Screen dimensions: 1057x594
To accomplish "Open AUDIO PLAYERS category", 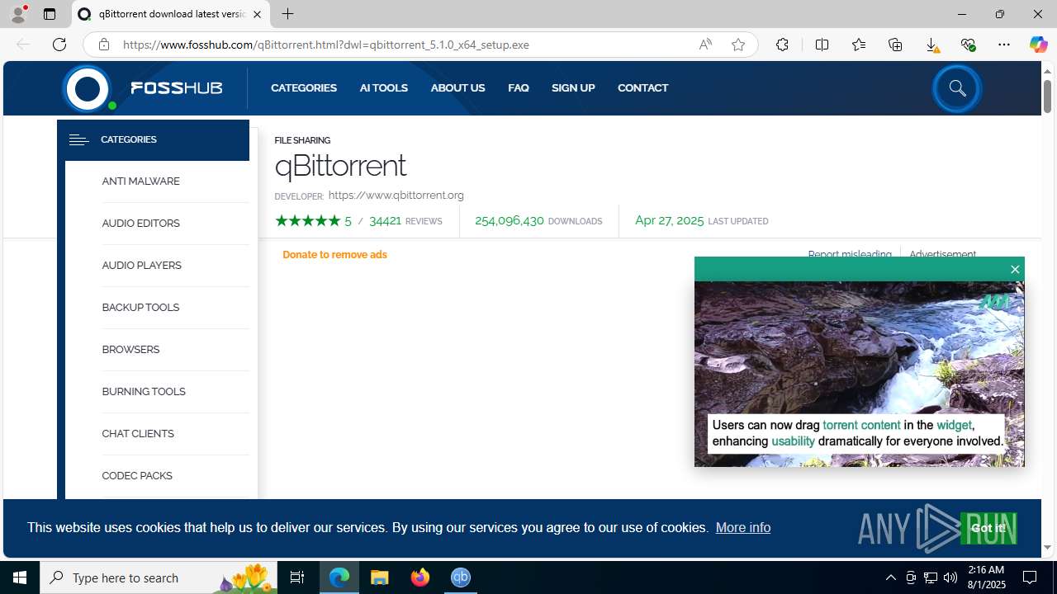I will [141, 266].
